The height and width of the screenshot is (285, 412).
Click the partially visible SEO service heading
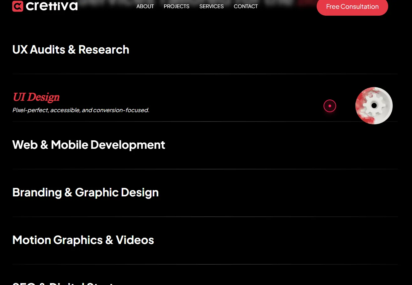click(63, 283)
